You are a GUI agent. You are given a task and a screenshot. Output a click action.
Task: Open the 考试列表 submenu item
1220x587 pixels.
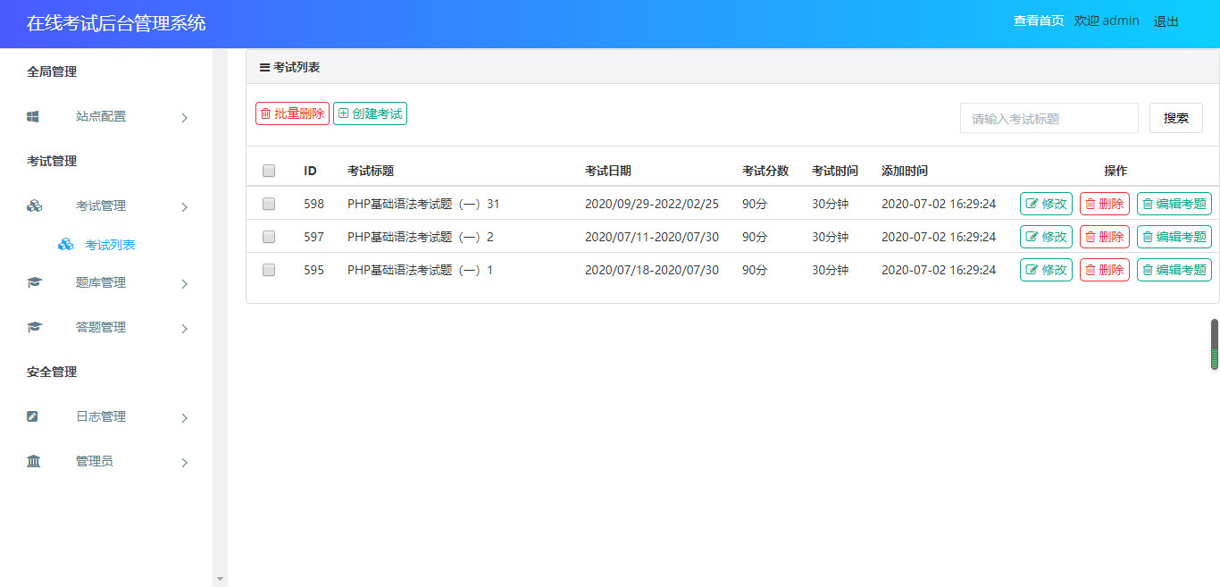110,245
